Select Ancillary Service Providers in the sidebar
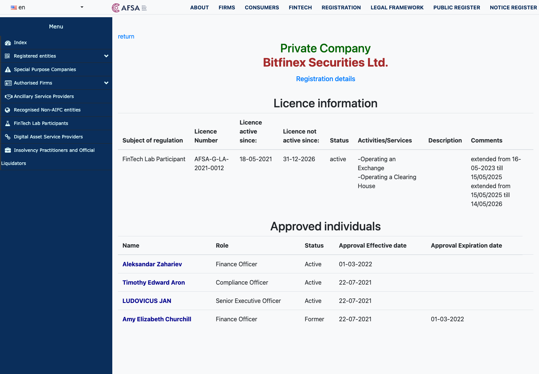 [56, 96]
